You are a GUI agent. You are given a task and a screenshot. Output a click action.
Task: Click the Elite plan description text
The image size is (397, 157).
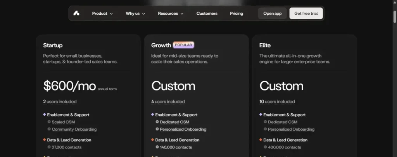pos(295,58)
